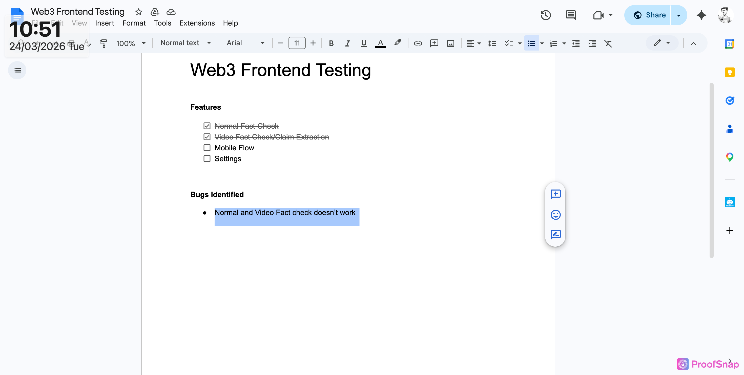Insert a link
This screenshot has width=744, height=375.
tap(418, 43)
